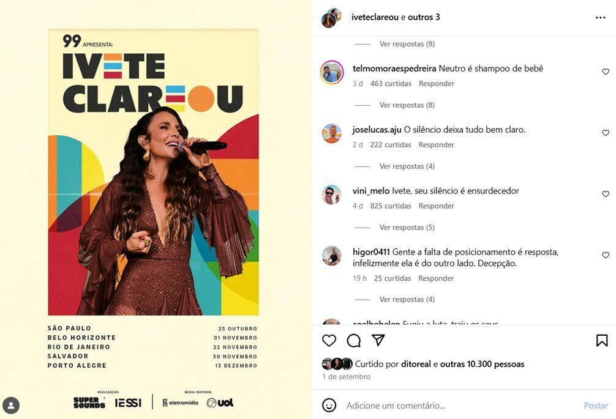Reply to vini_melo's comment via Responder
Screen dimensions: 616x419
[x=436, y=206]
